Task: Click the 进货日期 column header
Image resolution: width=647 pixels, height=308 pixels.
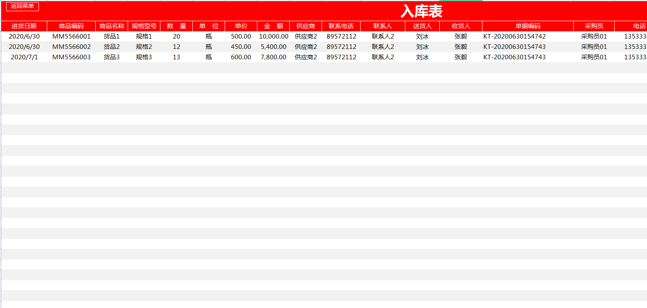Action: point(24,26)
